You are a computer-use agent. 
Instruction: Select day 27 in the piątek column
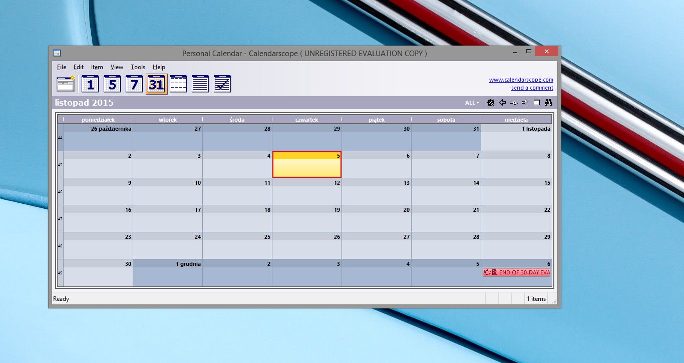click(x=377, y=246)
